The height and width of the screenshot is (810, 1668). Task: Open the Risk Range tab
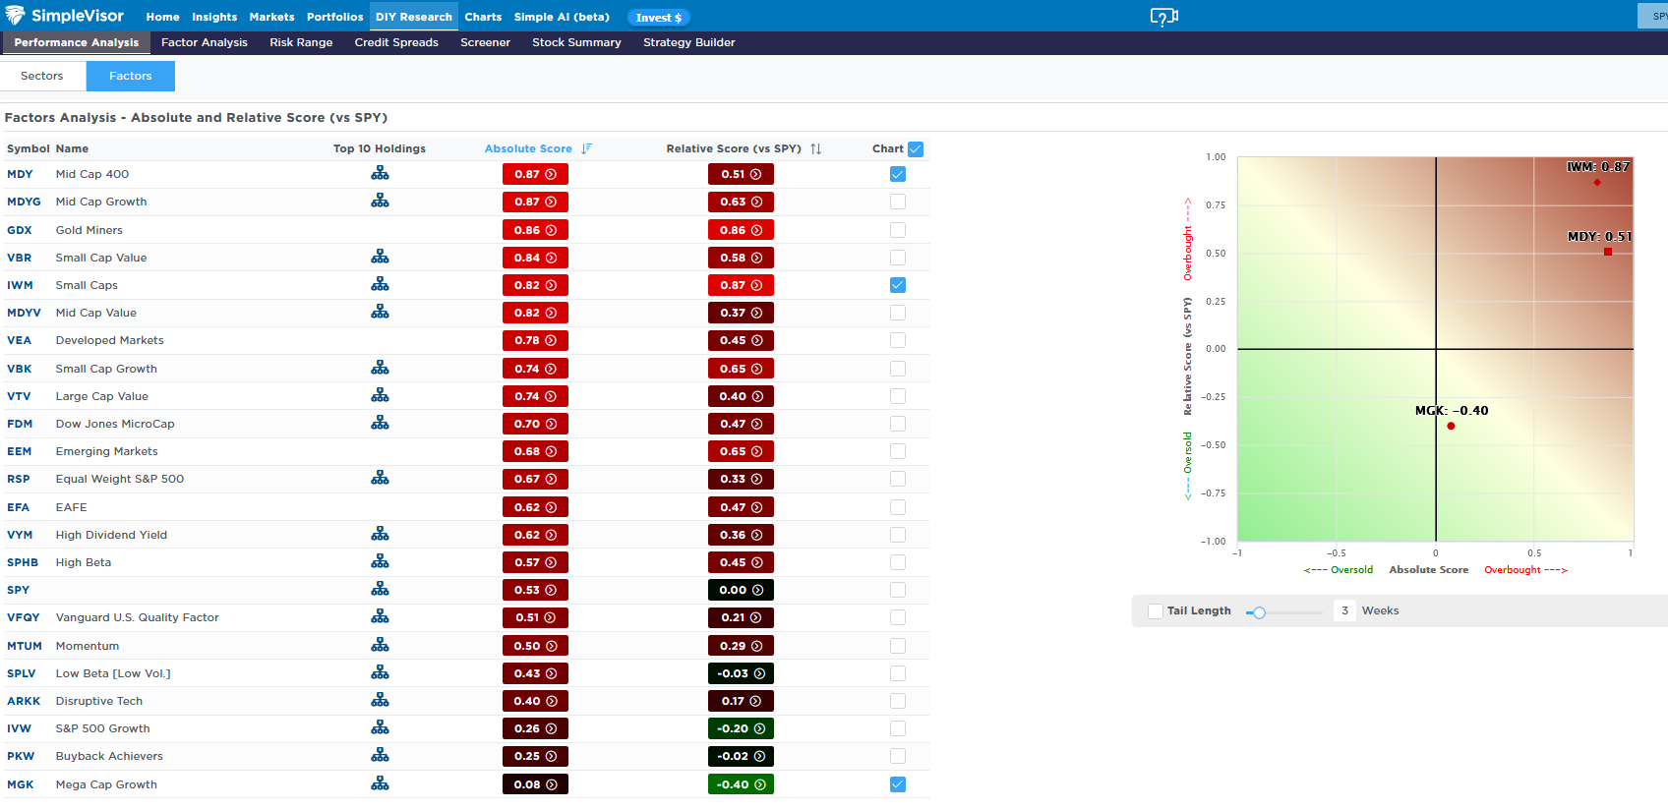(x=301, y=42)
